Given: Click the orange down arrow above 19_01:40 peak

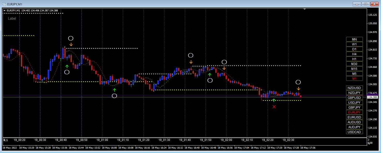Looking at the screenshot, I should click(191, 62).
